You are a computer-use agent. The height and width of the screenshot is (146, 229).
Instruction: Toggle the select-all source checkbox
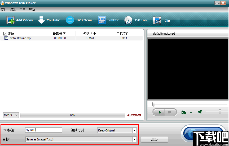click(5, 34)
